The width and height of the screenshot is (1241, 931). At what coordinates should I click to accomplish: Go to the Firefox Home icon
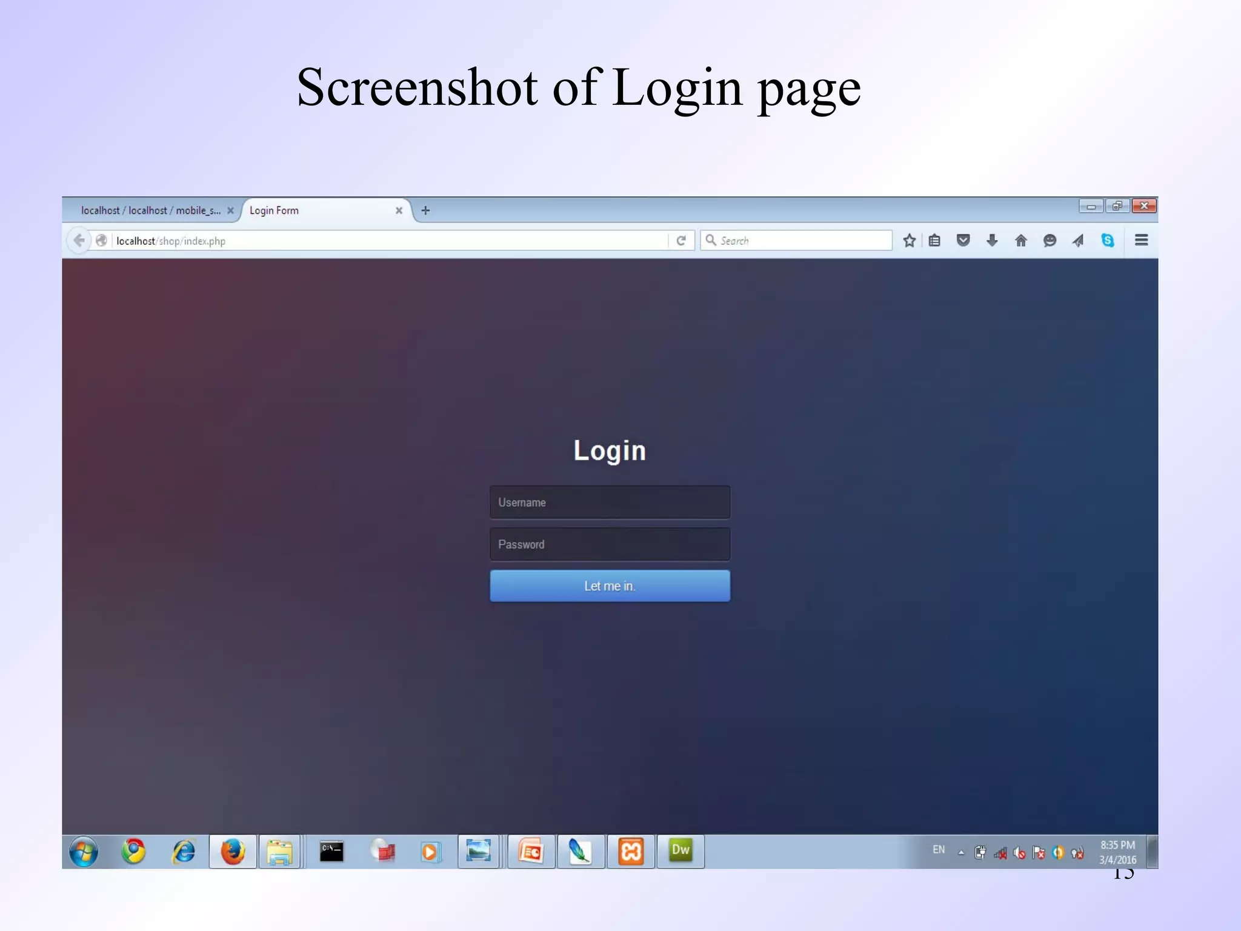coord(1021,241)
